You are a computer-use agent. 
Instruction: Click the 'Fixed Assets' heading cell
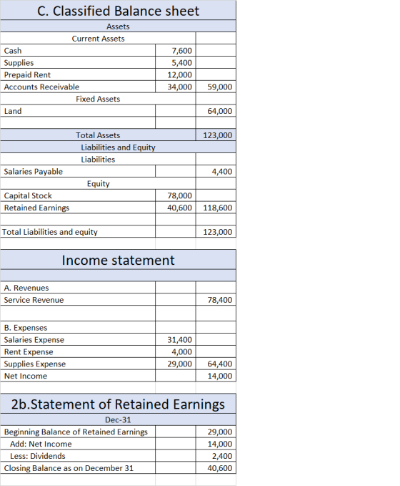coord(98,99)
